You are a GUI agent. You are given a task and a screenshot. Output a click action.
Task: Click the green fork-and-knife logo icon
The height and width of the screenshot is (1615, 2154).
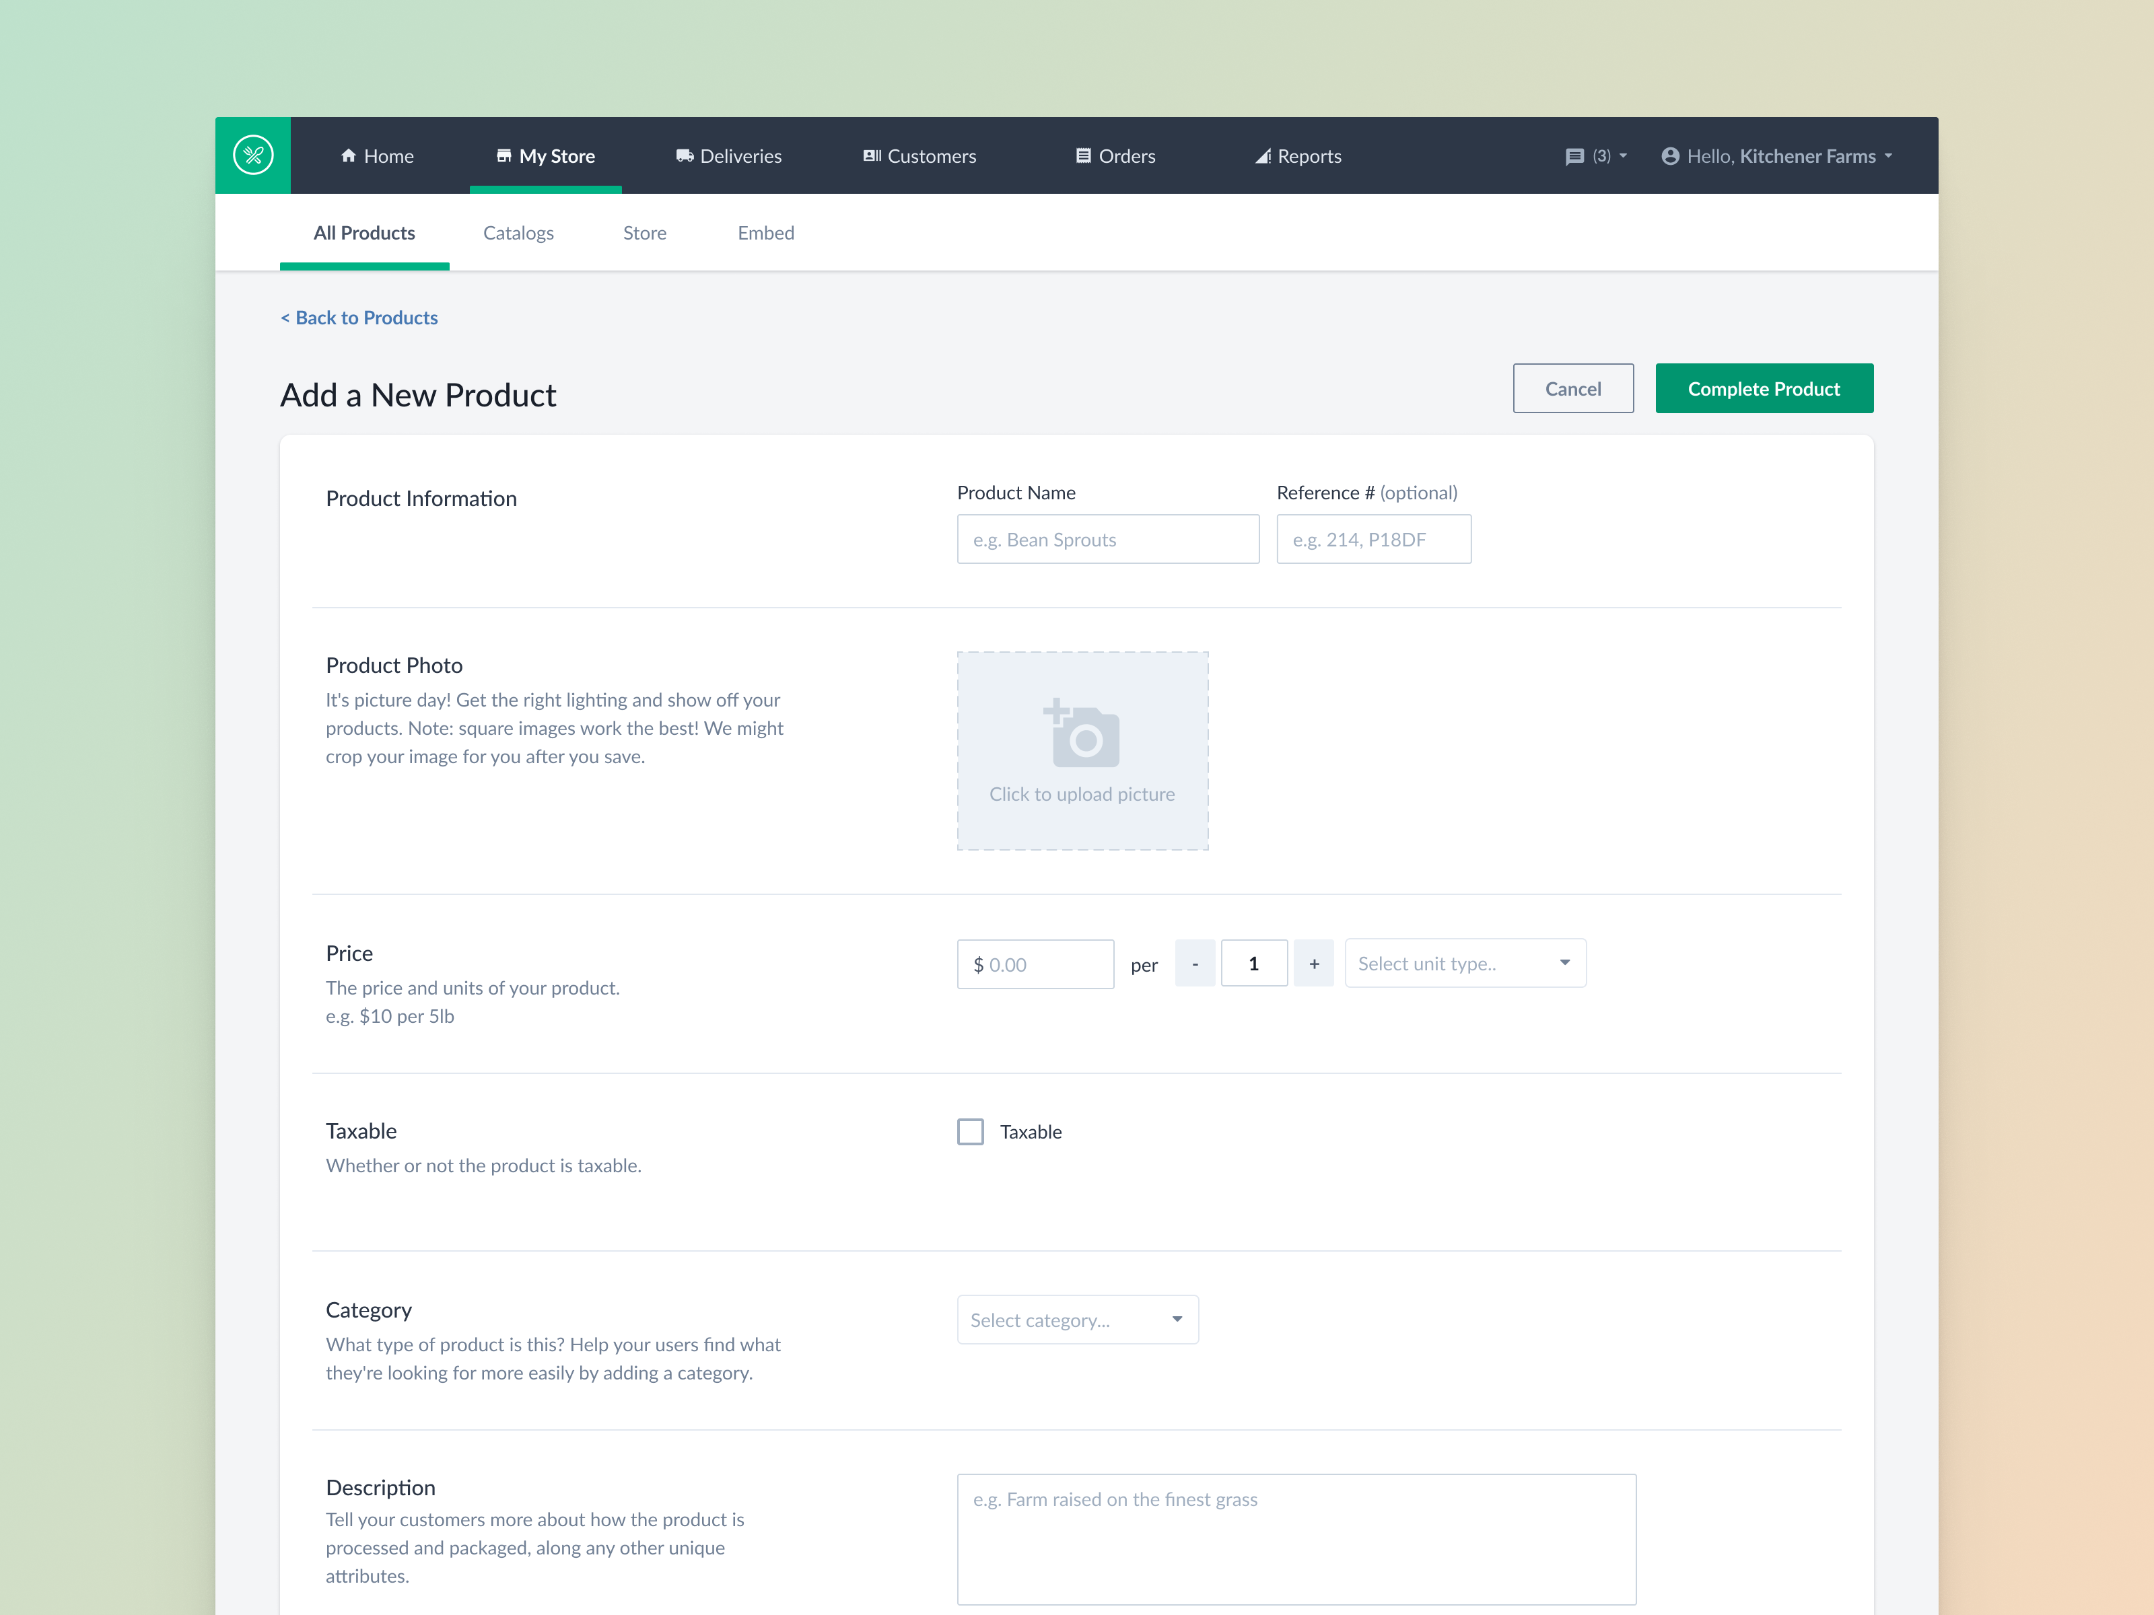tap(252, 155)
